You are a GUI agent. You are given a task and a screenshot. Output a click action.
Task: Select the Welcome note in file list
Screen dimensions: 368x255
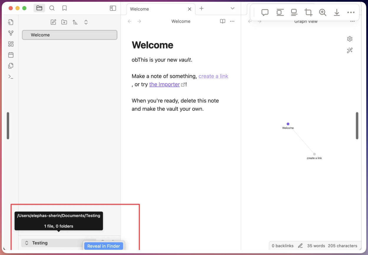(70, 35)
